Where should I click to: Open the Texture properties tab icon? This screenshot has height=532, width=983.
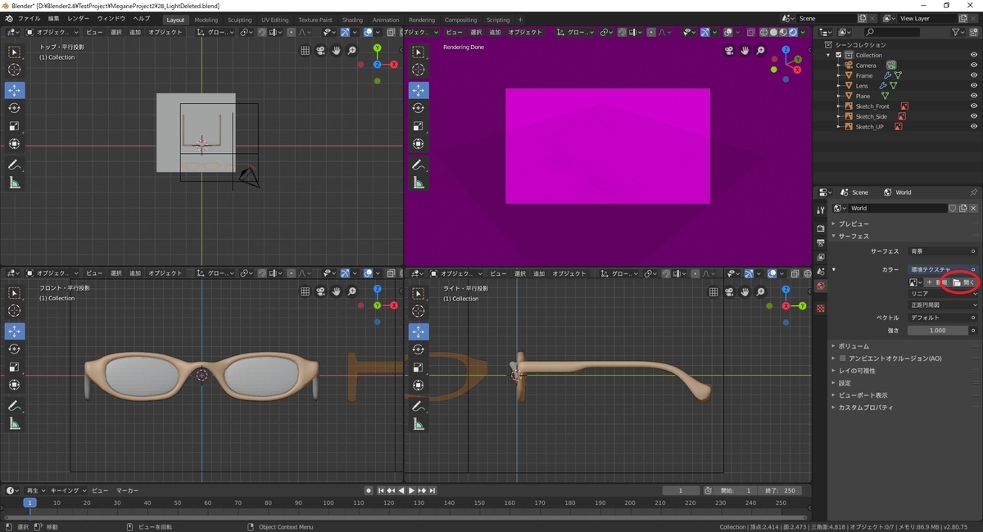pyautogui.click(x=821, y=308)
